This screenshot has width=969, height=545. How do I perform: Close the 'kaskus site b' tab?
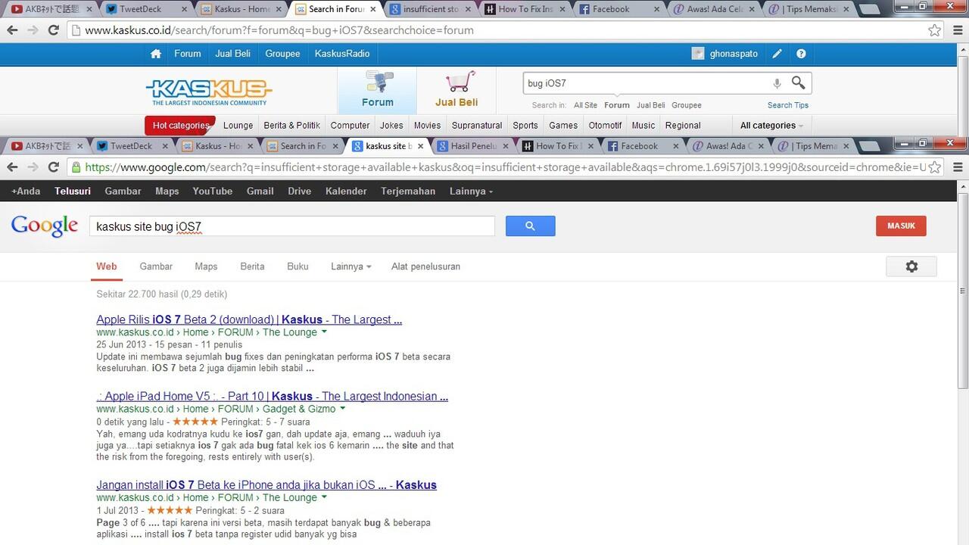point(421,146)
